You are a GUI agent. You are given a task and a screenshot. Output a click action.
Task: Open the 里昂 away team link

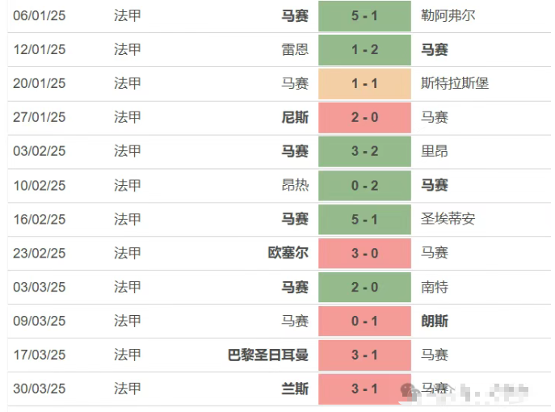click(435, 151)
